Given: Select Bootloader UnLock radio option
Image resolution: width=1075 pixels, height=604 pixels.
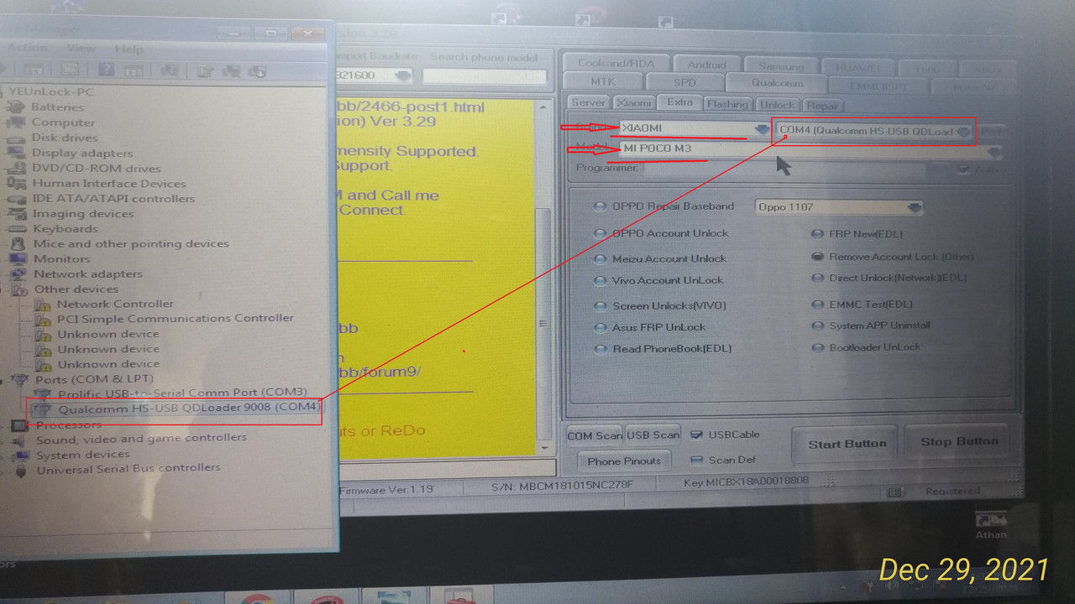Looking at the screenshot, I should pyautogui.click(x=817, y=347).
